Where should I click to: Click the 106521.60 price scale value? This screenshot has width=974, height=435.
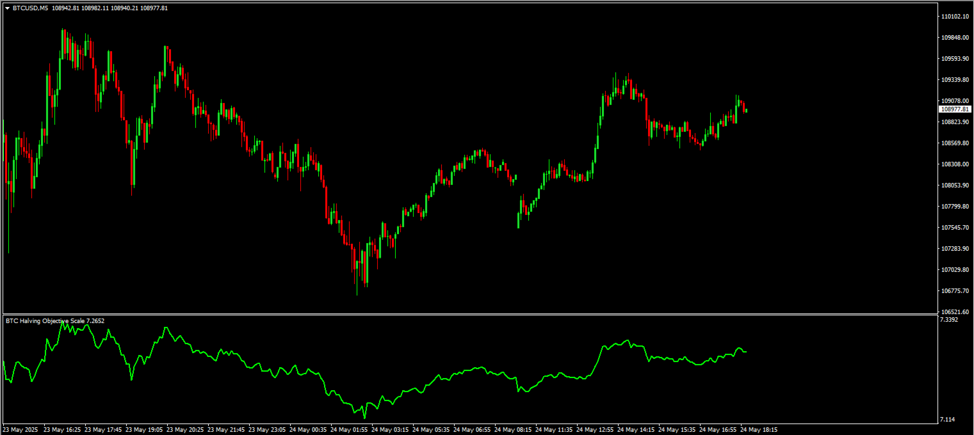(955, 312)
